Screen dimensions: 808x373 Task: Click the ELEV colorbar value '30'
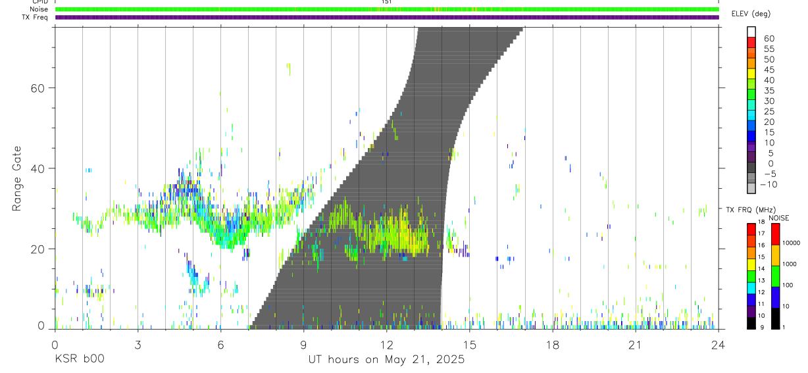(x=769, y=101)
